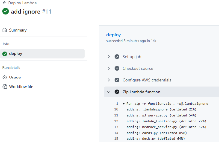Click the Zip Lambda function status checkmark
Image resolution: width=219 pixels, height=142 pixels.
(x=117, y=92)
